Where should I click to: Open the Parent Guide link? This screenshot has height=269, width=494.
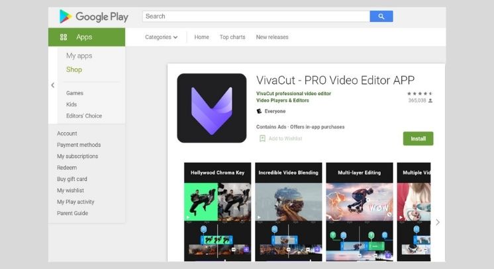pos(72,213)
